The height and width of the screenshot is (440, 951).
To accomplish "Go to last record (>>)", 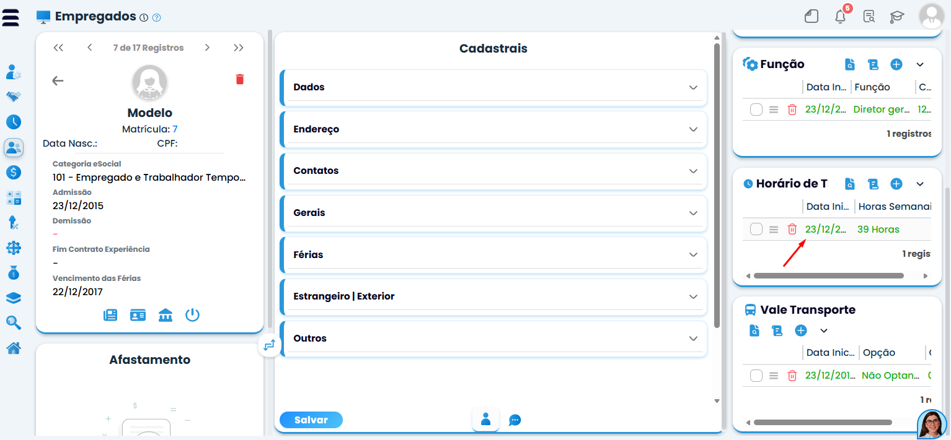I will [x=239, y=48].
